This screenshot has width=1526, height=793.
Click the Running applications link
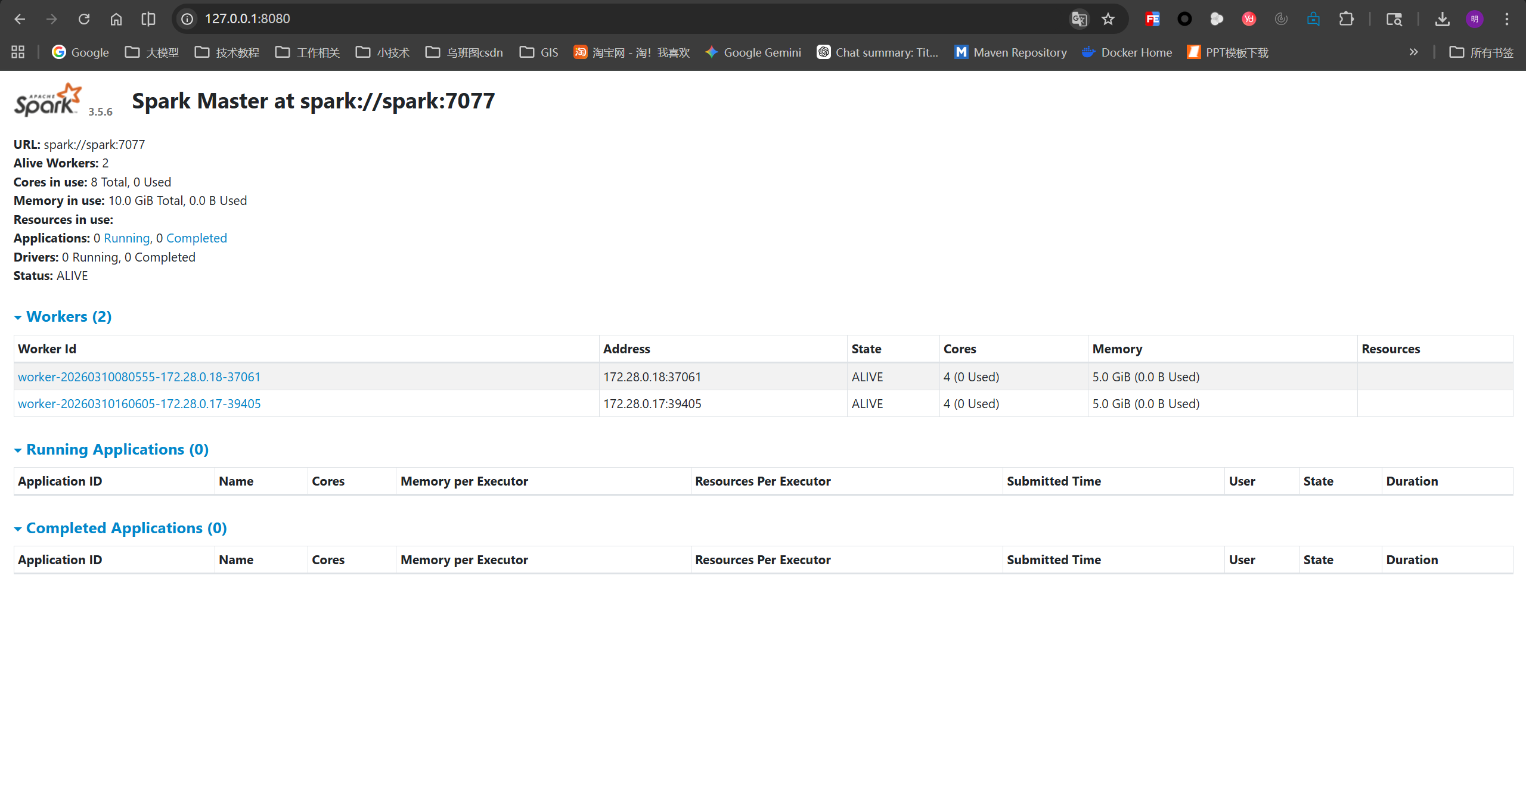[126, 238]
